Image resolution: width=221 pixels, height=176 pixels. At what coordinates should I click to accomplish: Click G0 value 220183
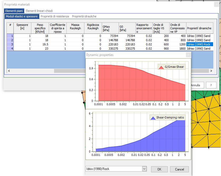tap(127, 44)
